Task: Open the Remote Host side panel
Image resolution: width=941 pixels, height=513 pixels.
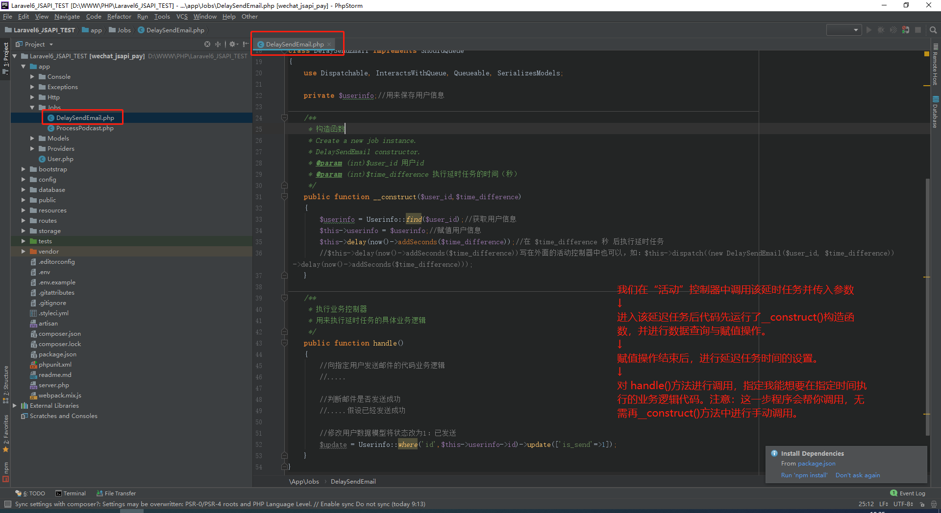Action: coord(935,64)
